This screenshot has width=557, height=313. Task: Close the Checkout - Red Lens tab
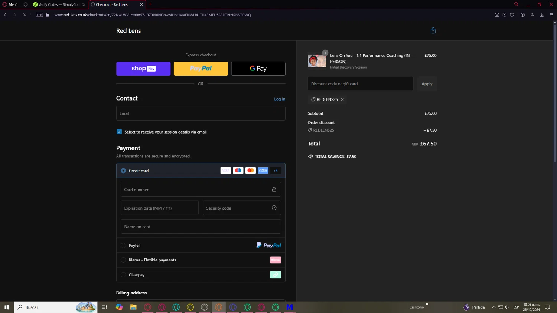click(x=141, y=4)
